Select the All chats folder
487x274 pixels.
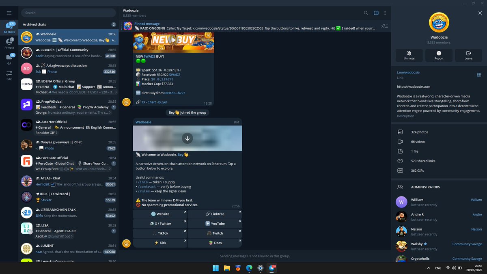(9, 28)
